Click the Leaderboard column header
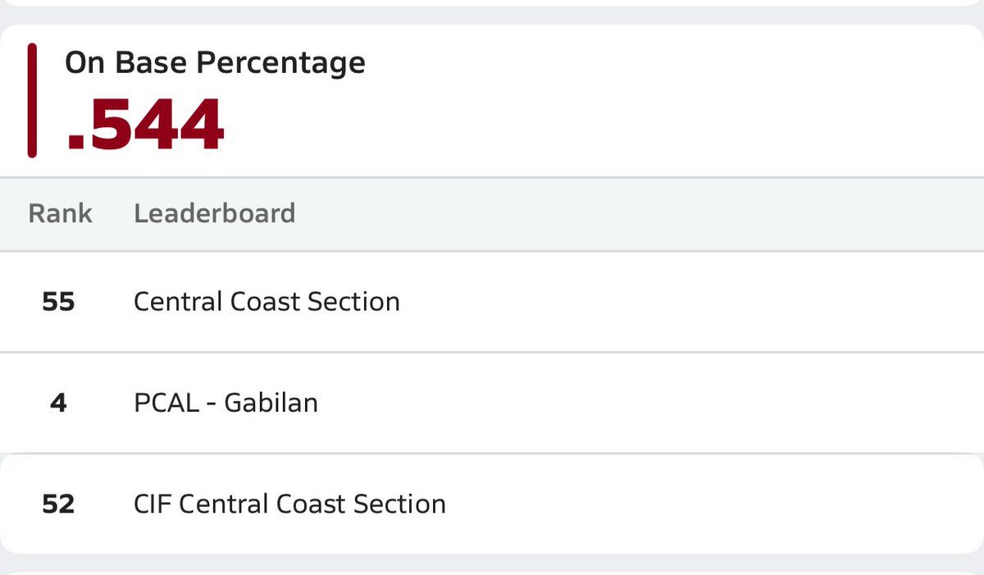This screenshot has width=984, height=575. click(x=214, y=213)
